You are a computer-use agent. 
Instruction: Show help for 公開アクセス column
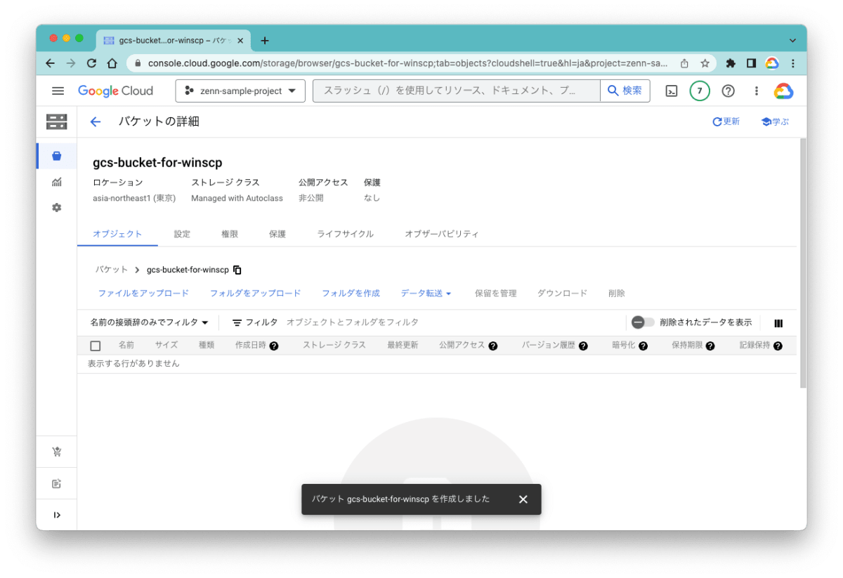[x=493, y=346]
